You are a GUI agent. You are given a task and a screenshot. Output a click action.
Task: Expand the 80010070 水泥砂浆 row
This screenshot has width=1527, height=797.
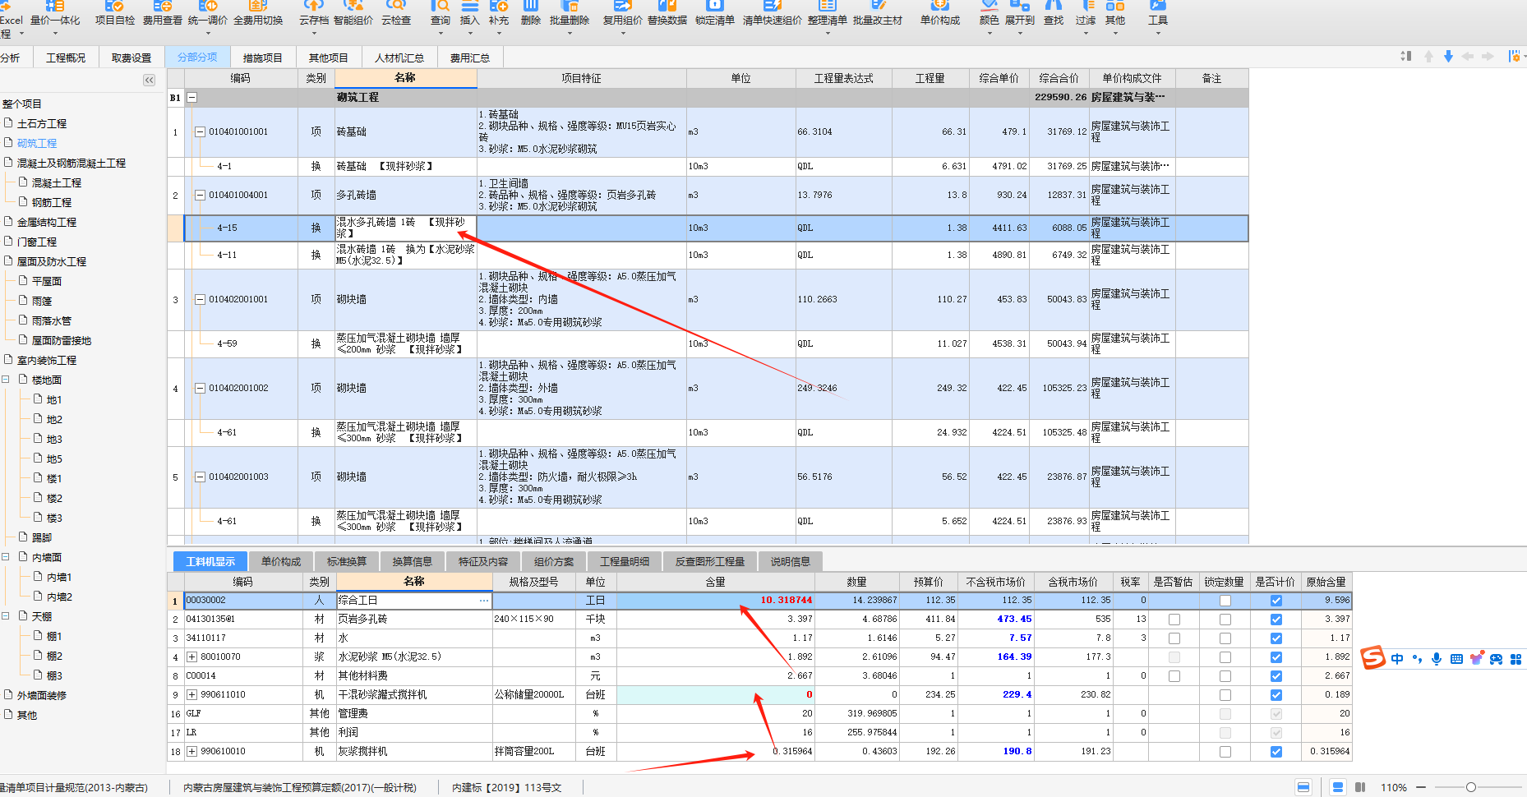tap(192, 656)
